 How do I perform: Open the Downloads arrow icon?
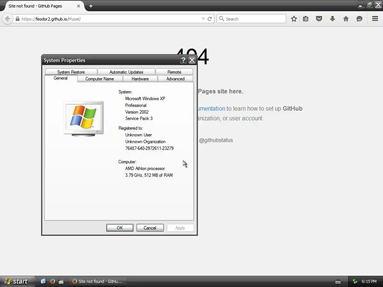(x=333, y=19)
